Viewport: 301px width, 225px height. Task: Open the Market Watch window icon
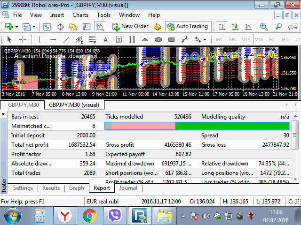point(46,27)
